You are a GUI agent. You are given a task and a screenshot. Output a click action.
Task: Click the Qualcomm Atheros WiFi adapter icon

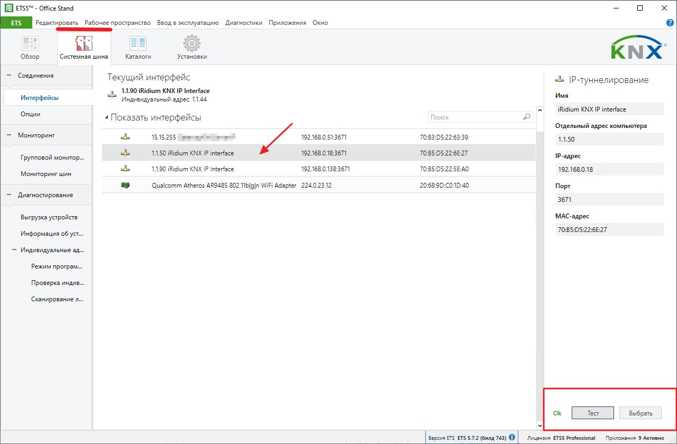125,186
